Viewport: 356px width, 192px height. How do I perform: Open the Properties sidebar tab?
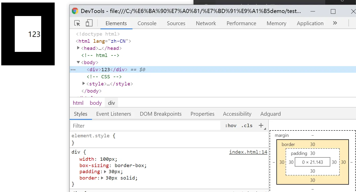coord(202,114)
